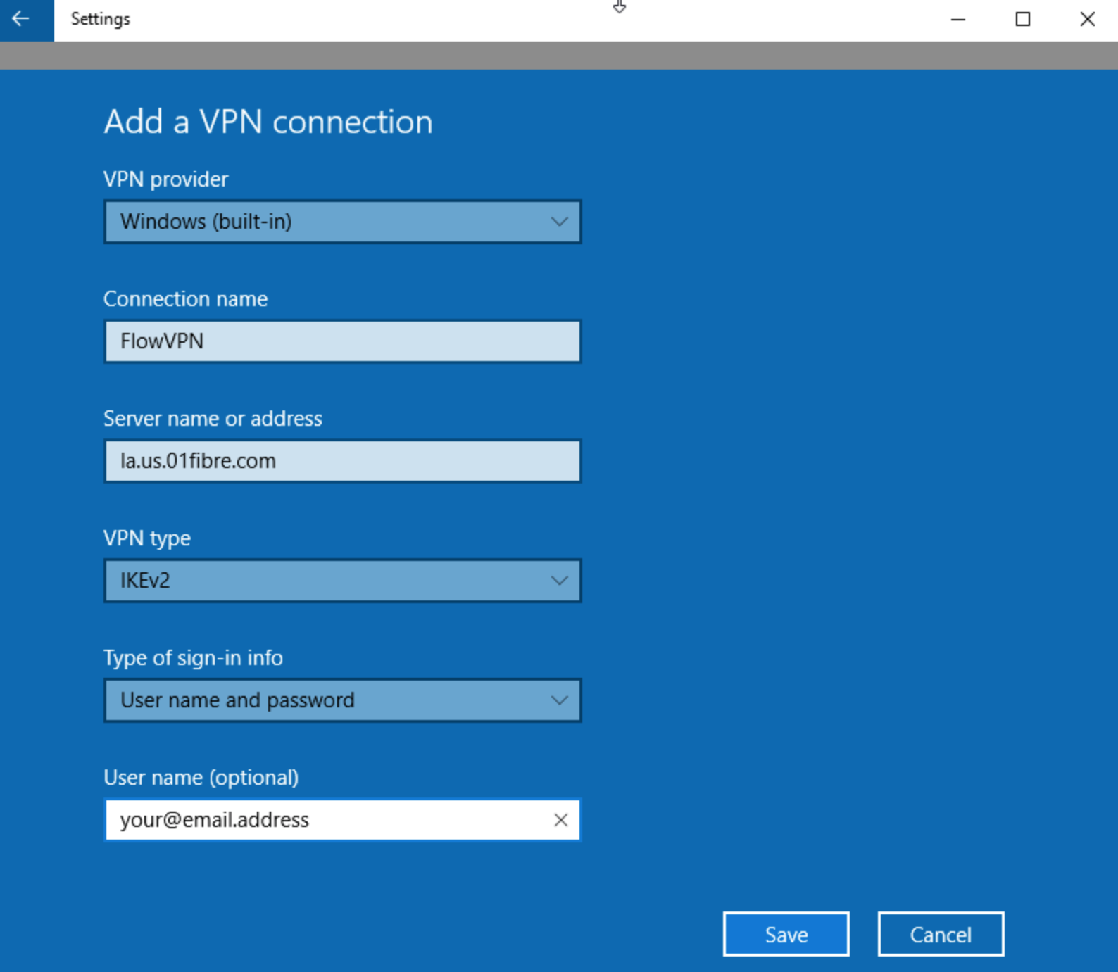The height and width of the screenshot is (972, 1118).
Task: Click the 'Add a VPN connection' heading
Action: click(x=268, y=122)
